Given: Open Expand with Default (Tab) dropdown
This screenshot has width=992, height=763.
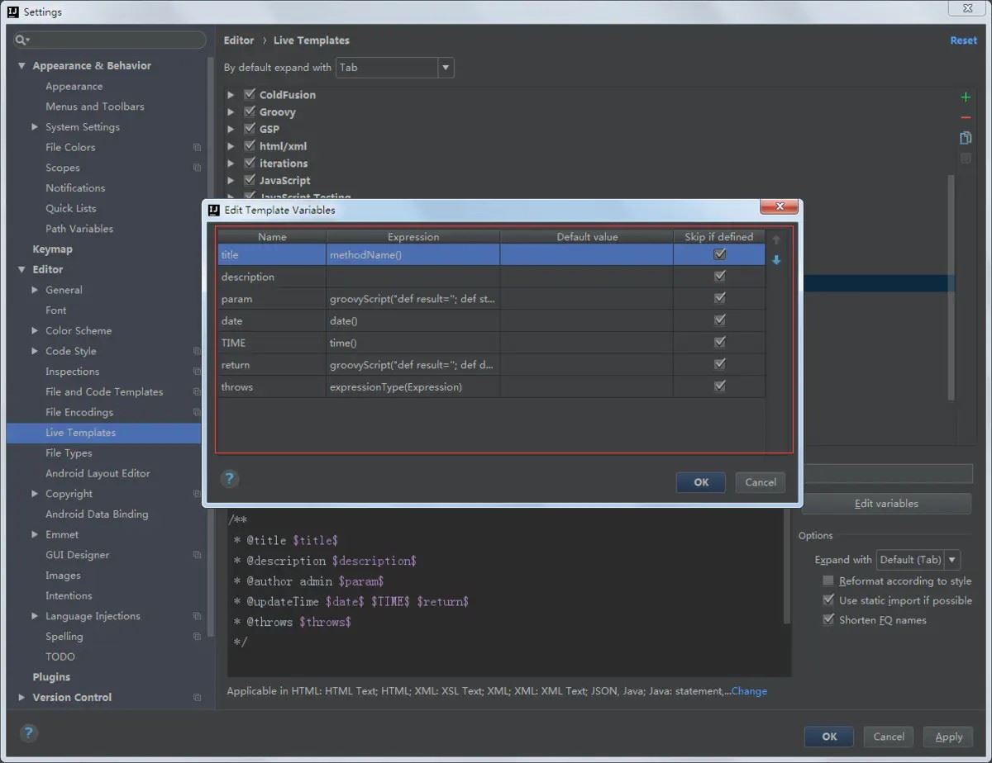Looking at the screenshot, I should click(951, 560).
